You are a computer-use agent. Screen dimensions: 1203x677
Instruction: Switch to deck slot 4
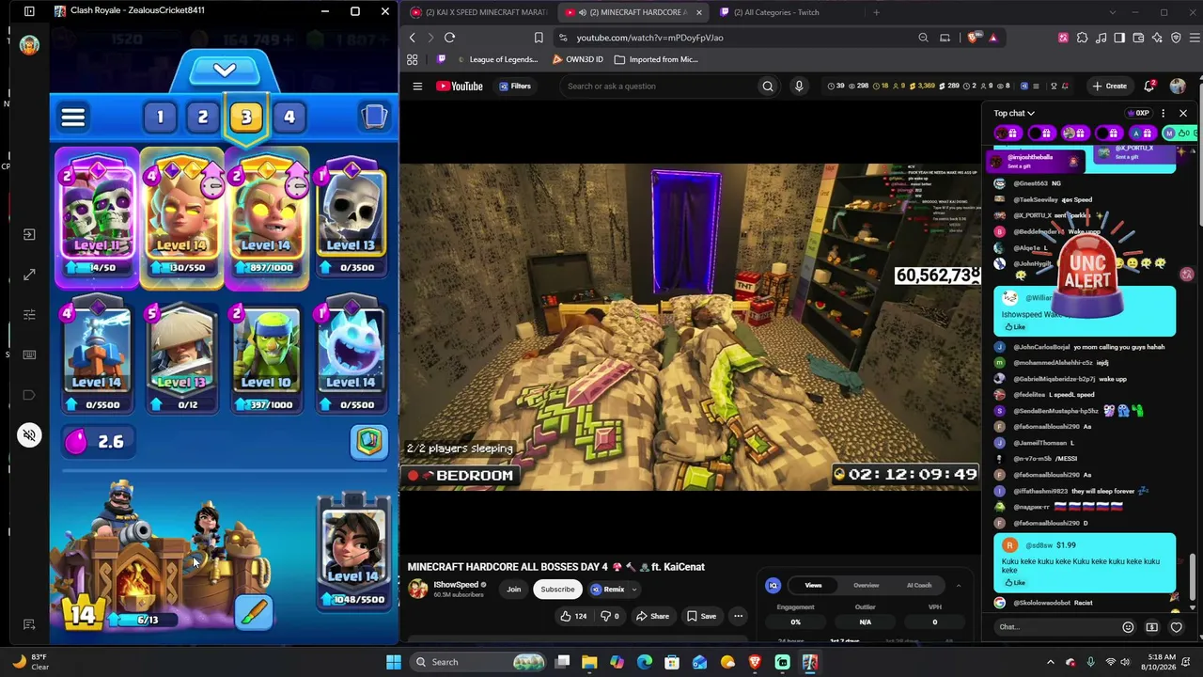point(289,117)
